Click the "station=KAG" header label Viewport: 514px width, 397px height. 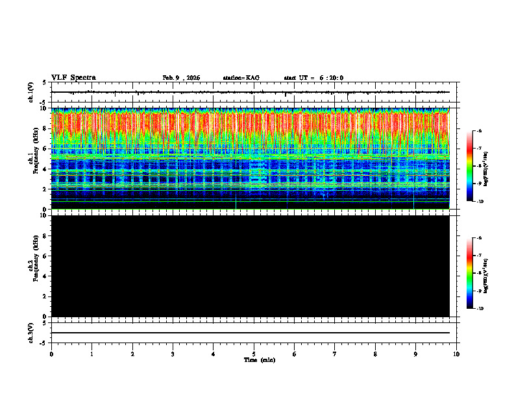coord(241,78)
